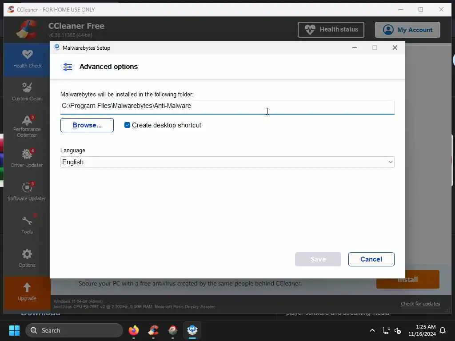Viewport: 455px width, 341px height.
Task: Click Cancel in Advanced options
Action: coord(371,259)
